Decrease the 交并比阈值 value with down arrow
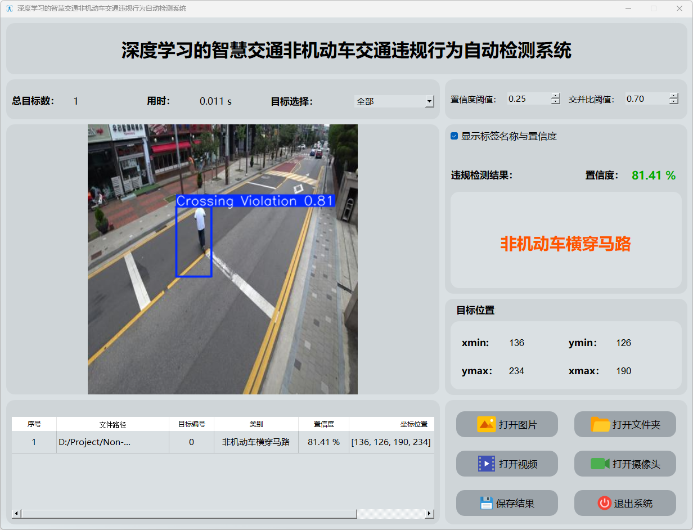This screenshot has width=693, height=530. 674,102
